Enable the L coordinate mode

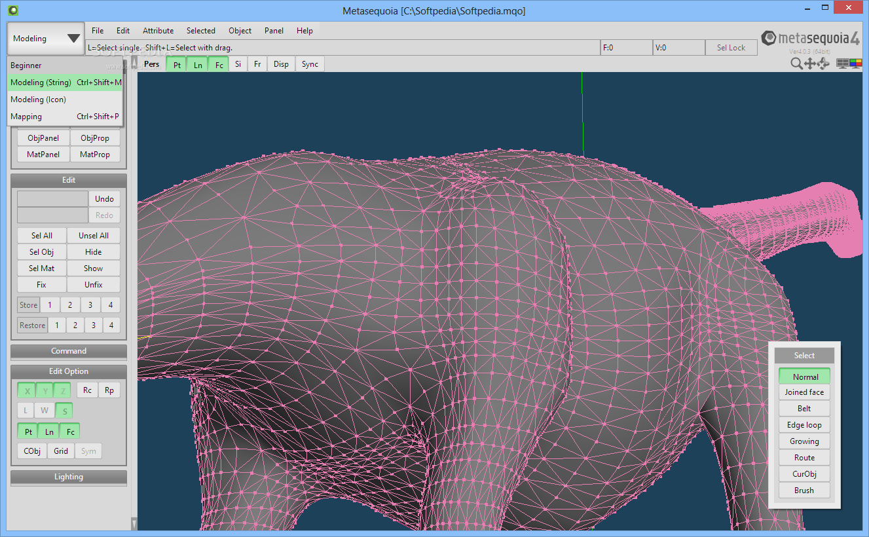tap(26, 411)
